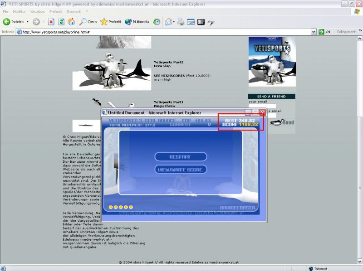Stop page loading with red X icon

[51, 22]
